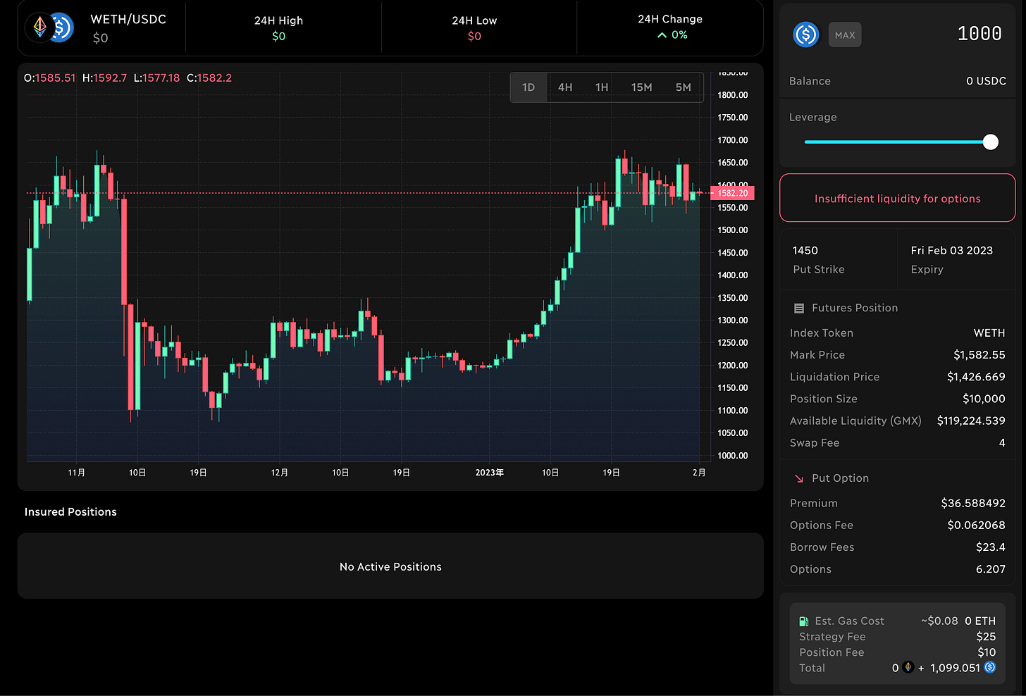Click Insufficient liquidity for options button
Image resolution: width=1026 pixels, height=696 pixels.
897,198
